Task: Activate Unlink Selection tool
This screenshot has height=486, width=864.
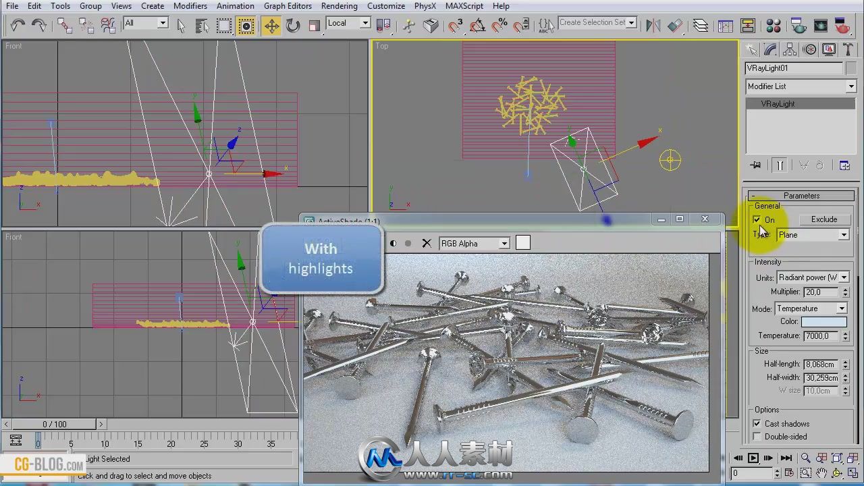Action: point(86,26)
